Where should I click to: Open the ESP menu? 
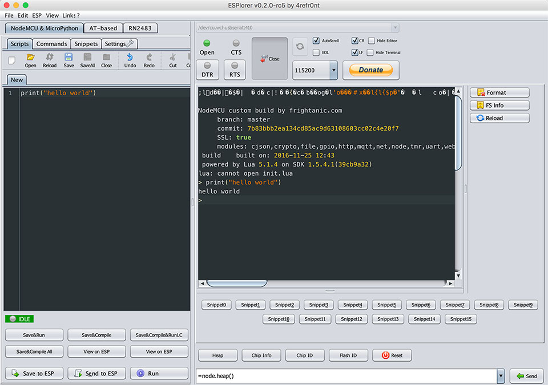[37, 15]
